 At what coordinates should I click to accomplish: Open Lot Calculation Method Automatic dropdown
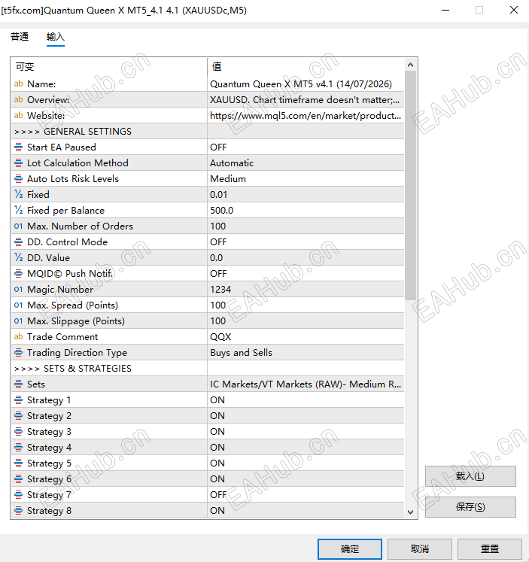(x=306, y=163)
